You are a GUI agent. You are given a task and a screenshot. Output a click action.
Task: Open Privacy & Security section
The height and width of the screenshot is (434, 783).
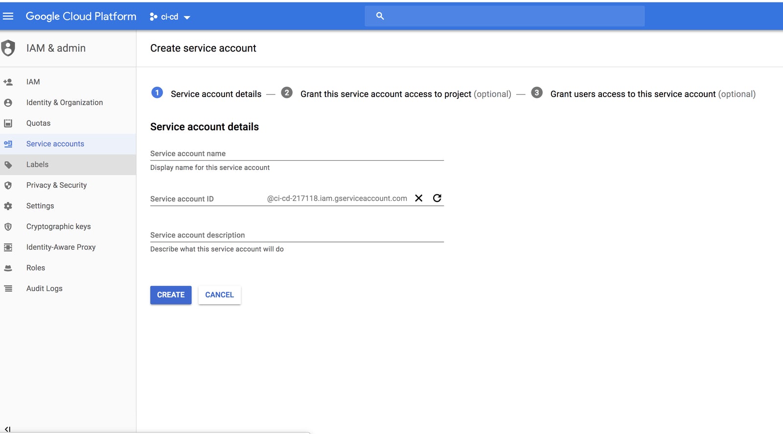point(68,185)
